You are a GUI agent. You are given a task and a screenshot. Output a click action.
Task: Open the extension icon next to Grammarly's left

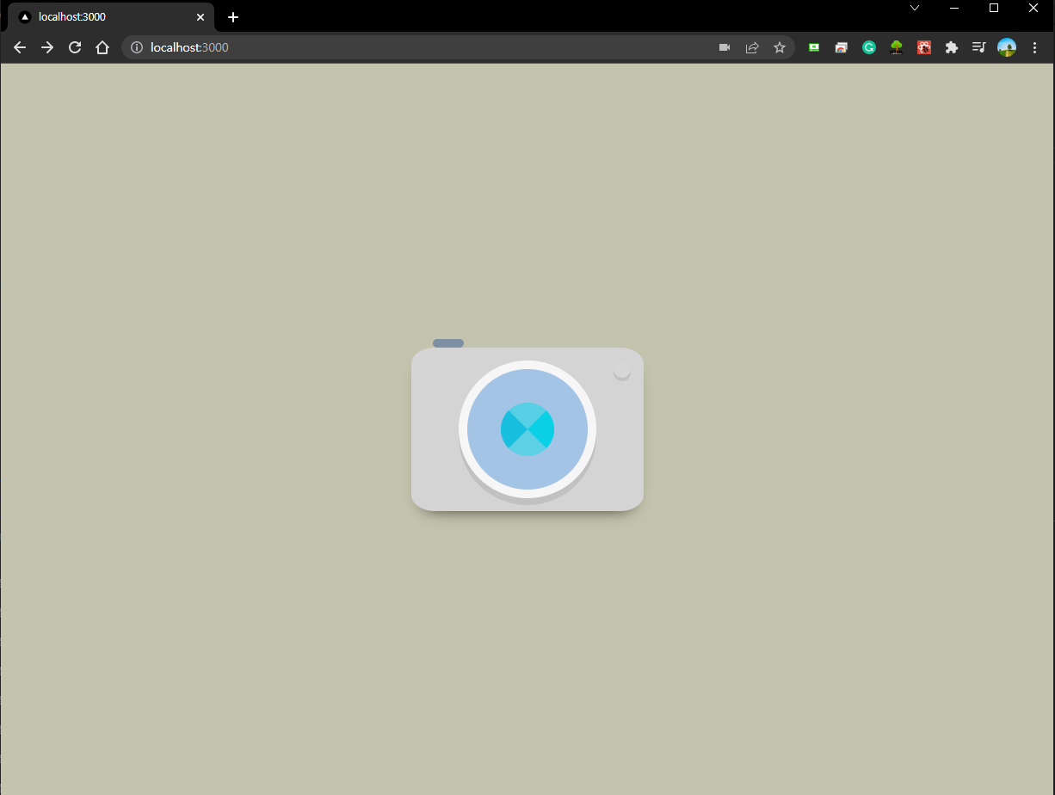pos(842,47)
